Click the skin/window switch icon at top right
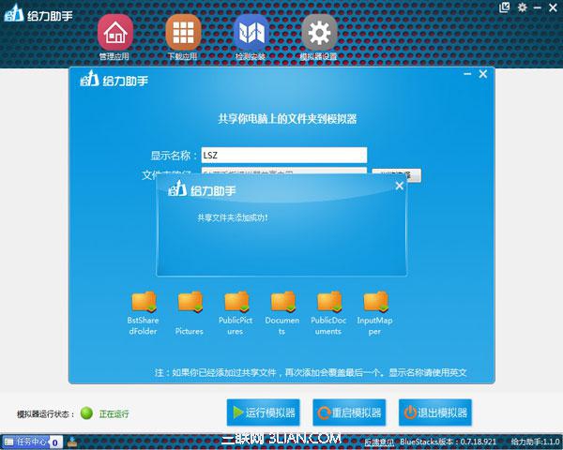Image resolution: width=563 pixels, height=450 pixels. point(505,7)
